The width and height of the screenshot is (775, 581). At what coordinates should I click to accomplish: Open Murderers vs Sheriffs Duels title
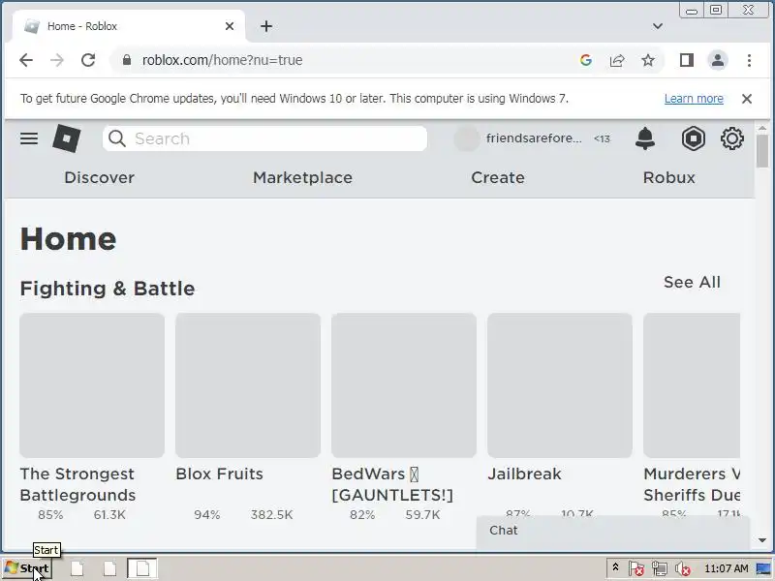(x=692, y=484)
